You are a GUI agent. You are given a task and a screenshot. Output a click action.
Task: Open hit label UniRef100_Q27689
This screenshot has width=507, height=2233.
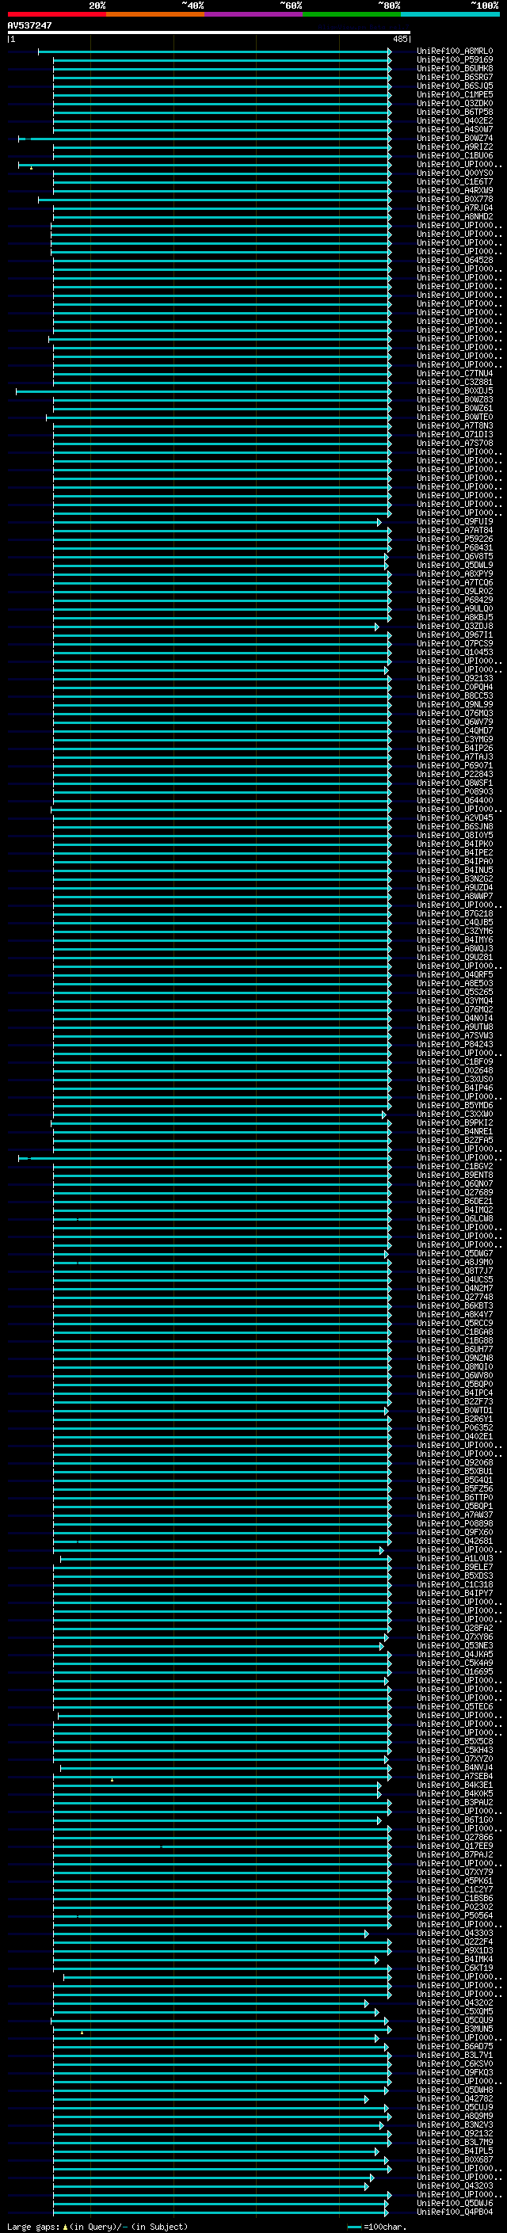[455, 1193]
